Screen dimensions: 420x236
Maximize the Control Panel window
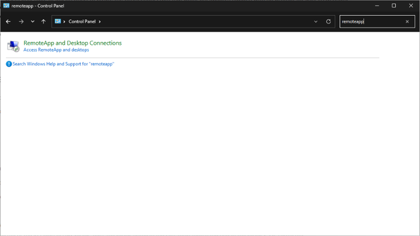point(393,6)
